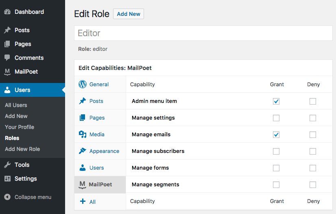Check Deny for Manage settings
This screenshot has width=336, height=214.
313,118
